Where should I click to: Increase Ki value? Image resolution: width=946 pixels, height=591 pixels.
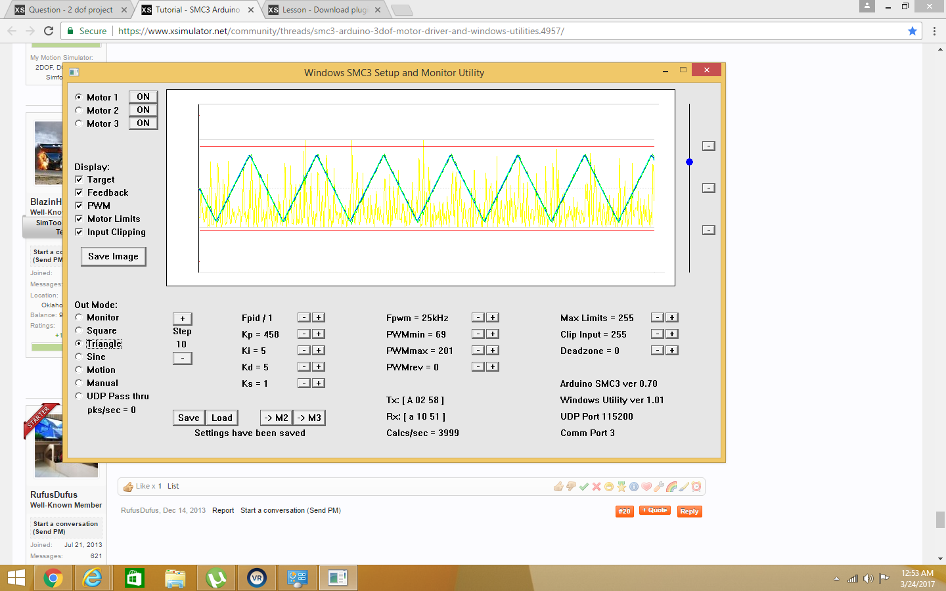pyautogui.click(x=319, y=351)
